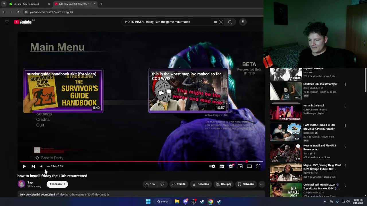This screenshot has width=367, height=206.
Task: Select the YouTube how to install tab
Action: [75, 4]
